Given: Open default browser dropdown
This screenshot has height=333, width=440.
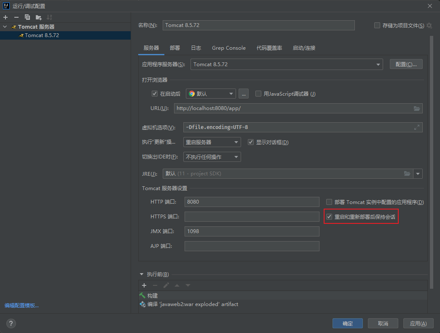Looking at the screenshot, I should (x=210, y=94).
